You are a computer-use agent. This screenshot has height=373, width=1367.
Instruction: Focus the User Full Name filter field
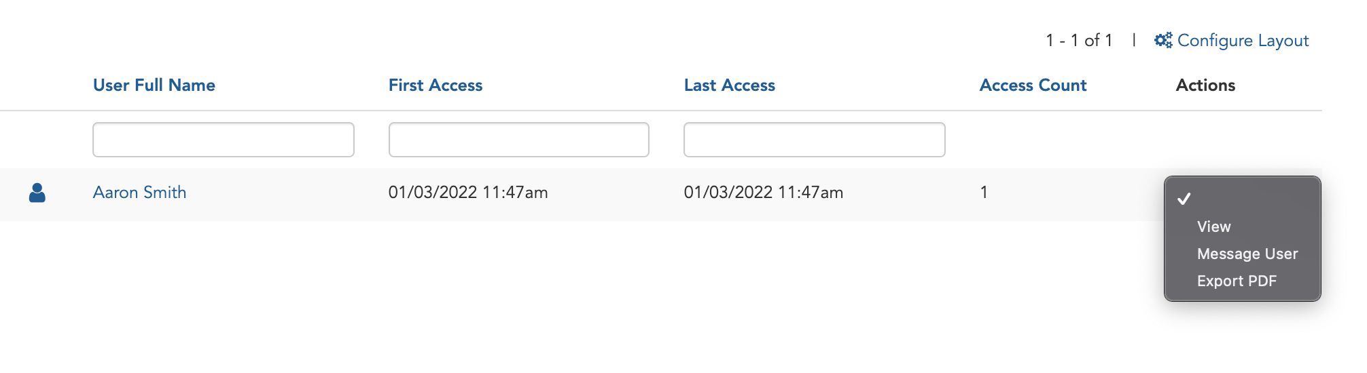point(224,140)
